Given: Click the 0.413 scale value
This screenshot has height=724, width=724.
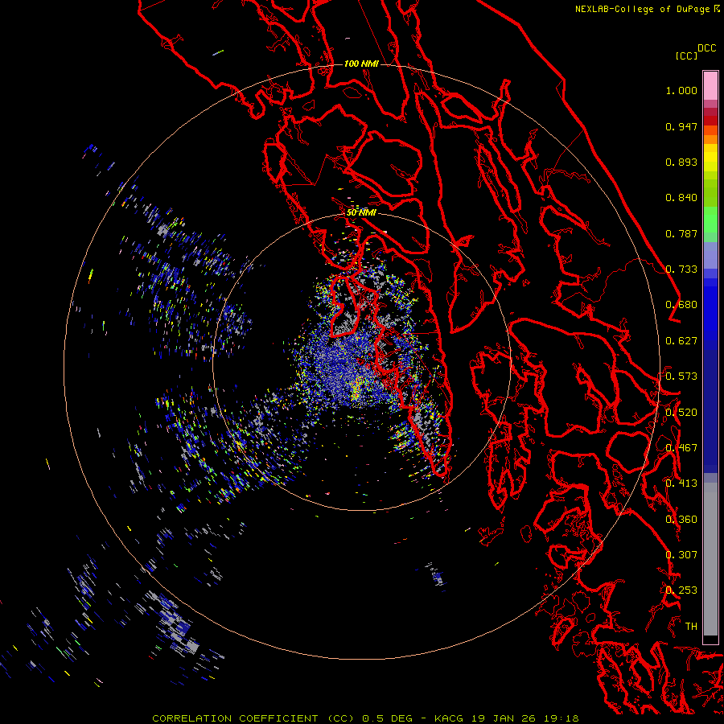Looking at the screenshot, I should [x=681, y=483].
